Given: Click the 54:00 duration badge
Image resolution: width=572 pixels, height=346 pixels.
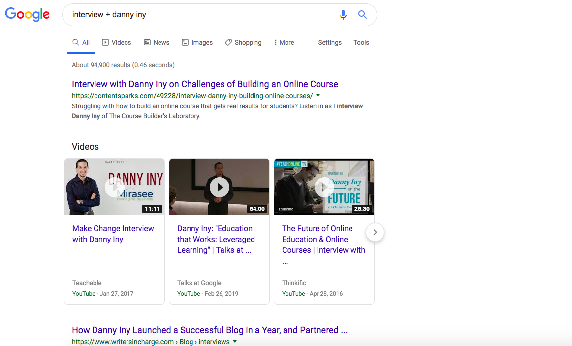Looking at the screenshot, I should [x=257, y=209].
